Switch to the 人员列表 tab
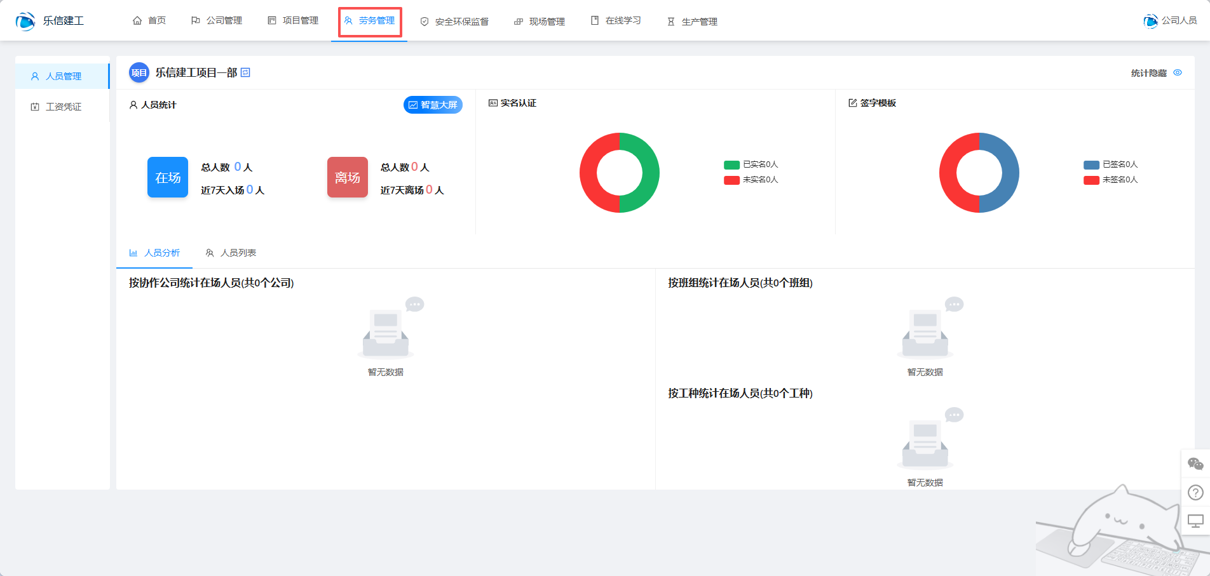Screen dimensions: 1210x576 pos(231,253)
